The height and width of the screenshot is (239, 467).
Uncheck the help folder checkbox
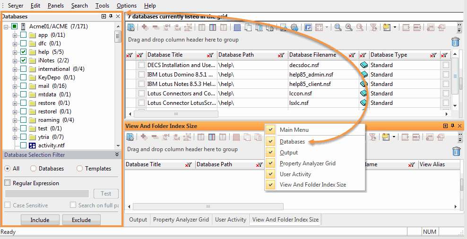[24, 52]
